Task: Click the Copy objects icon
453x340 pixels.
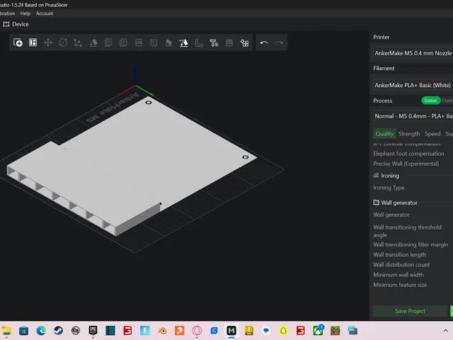Action: tap(108, 42)
